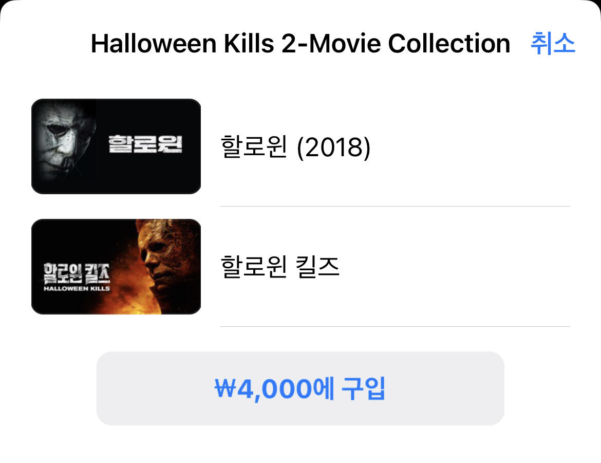The image size is (601, 463).
Task: Buy the collection for ₩4,000
Action: coord(300,388)
